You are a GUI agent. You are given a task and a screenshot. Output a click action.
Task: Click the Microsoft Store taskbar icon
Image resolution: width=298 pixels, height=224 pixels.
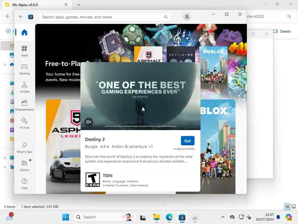182,217
